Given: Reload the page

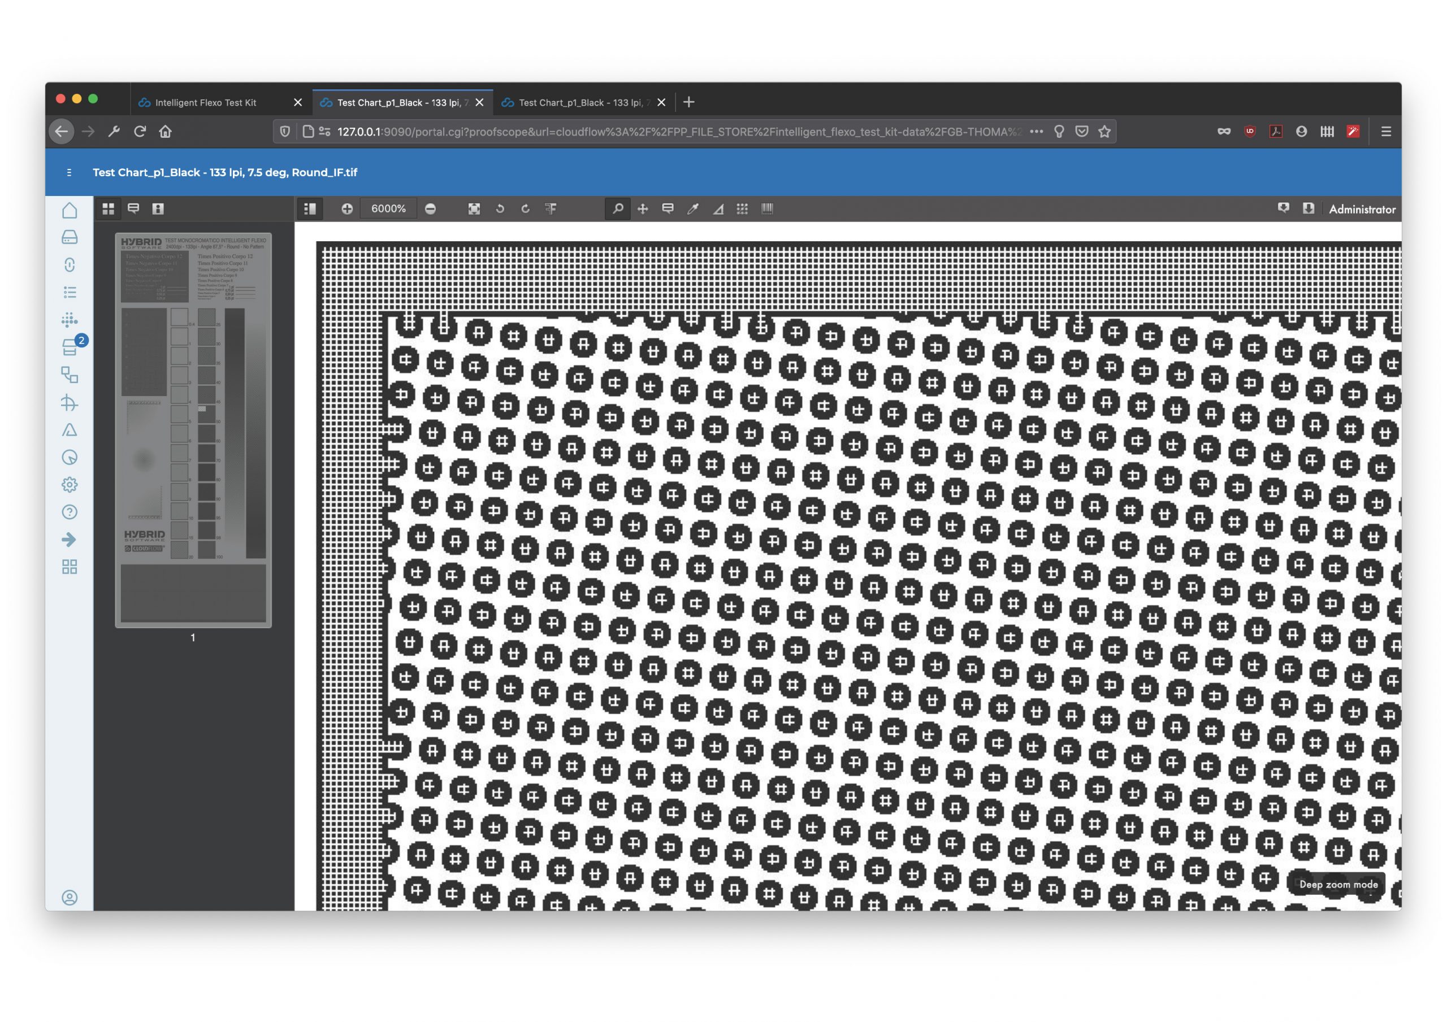Looking at the screenshot, I should click(x=140, y=132).
